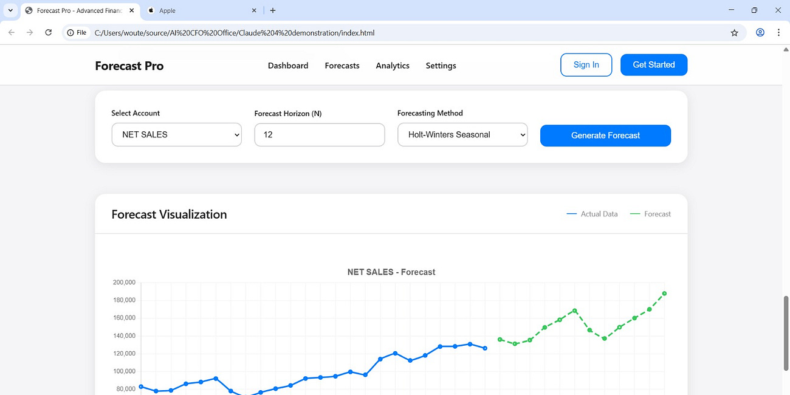The image size is (790, 395).
Task: Click the Generate Forecast button
Action: point(605,136)
